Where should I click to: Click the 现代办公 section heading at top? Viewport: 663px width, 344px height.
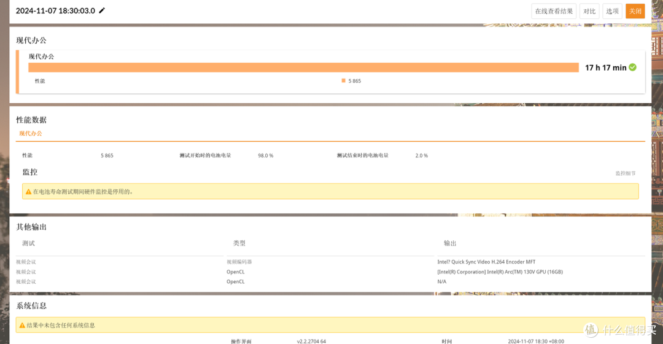click(31, 41)
